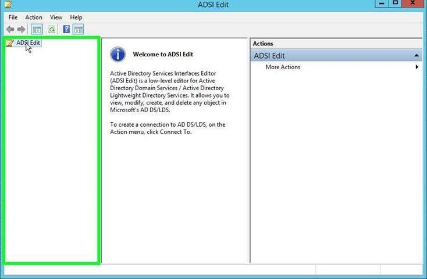Click the blue info icon beside Welcome
Viewport: 427px width, 279px height.
(x=118, y=55)
